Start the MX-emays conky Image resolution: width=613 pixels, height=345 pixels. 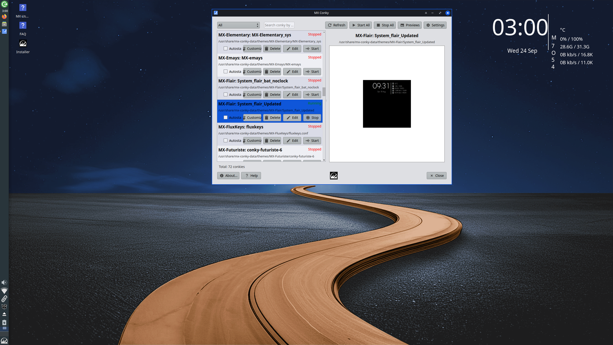[312, 71]
